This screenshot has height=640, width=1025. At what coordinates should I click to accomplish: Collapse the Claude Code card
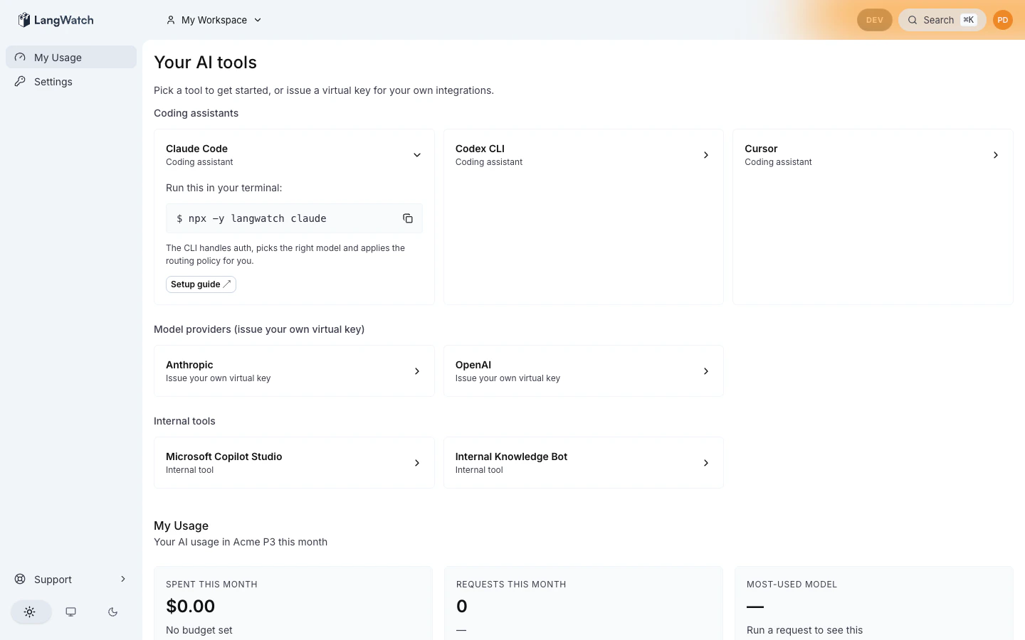coord(417,155)
